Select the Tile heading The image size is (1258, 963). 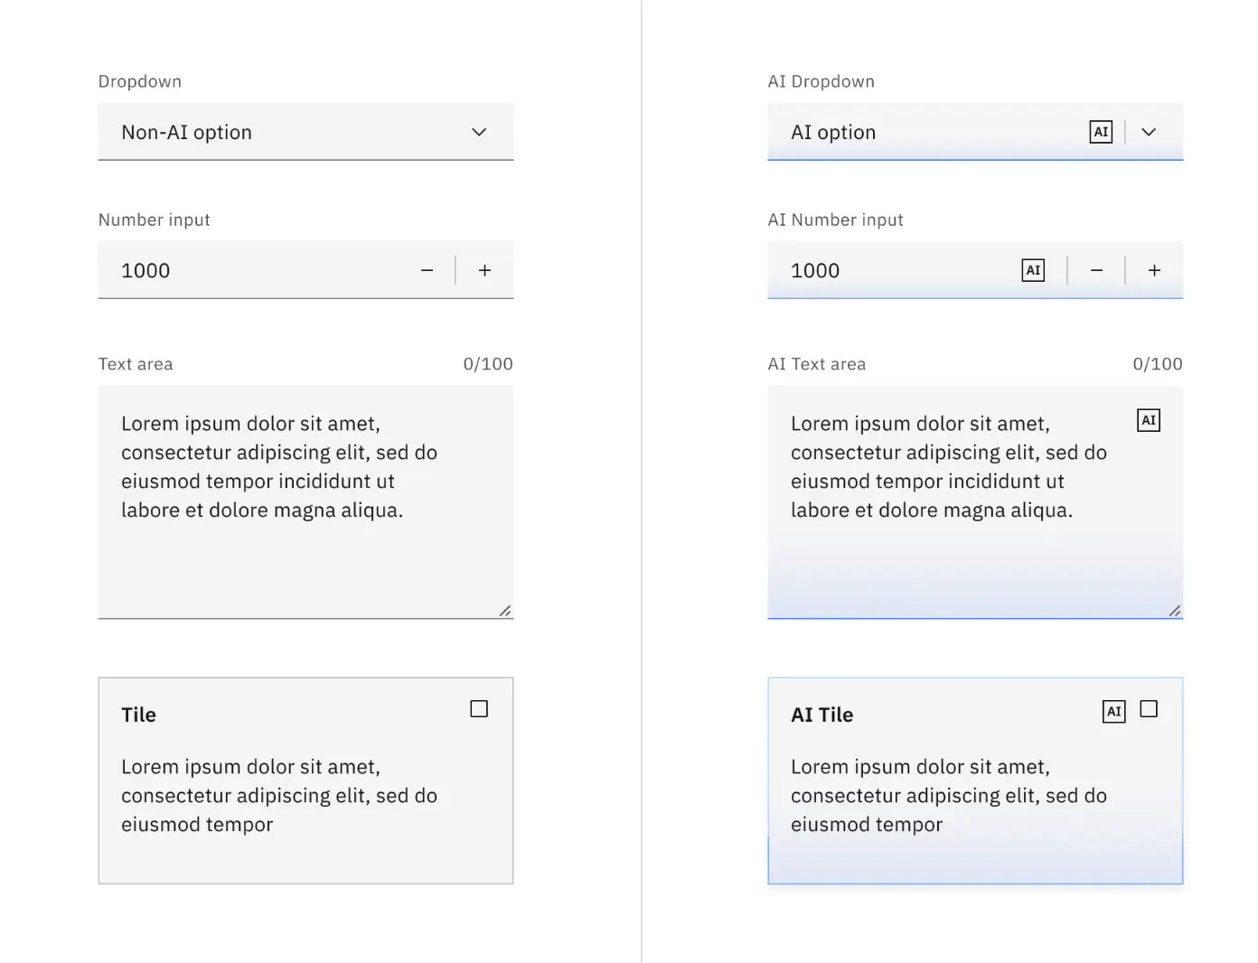(138, 715)
